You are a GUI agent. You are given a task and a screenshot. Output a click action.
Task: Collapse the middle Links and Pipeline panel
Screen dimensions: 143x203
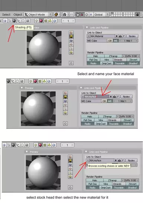pos(81,88)
